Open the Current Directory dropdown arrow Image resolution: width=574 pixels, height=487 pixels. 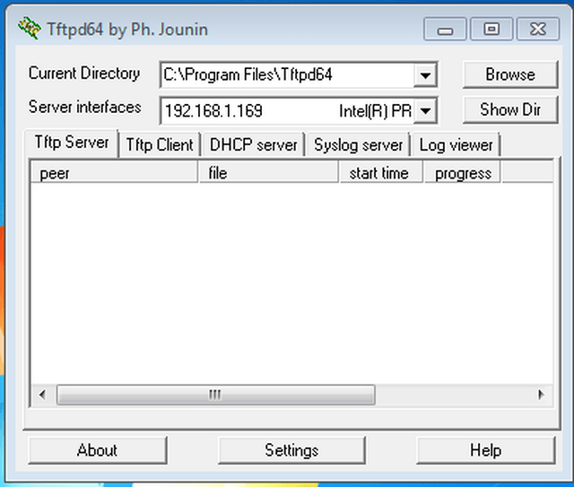425,75
